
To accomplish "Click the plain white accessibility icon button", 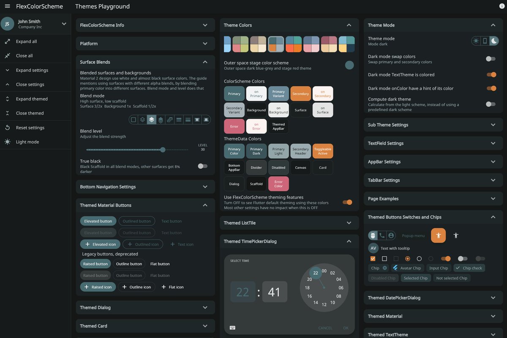I will click(x=456, y=235).
